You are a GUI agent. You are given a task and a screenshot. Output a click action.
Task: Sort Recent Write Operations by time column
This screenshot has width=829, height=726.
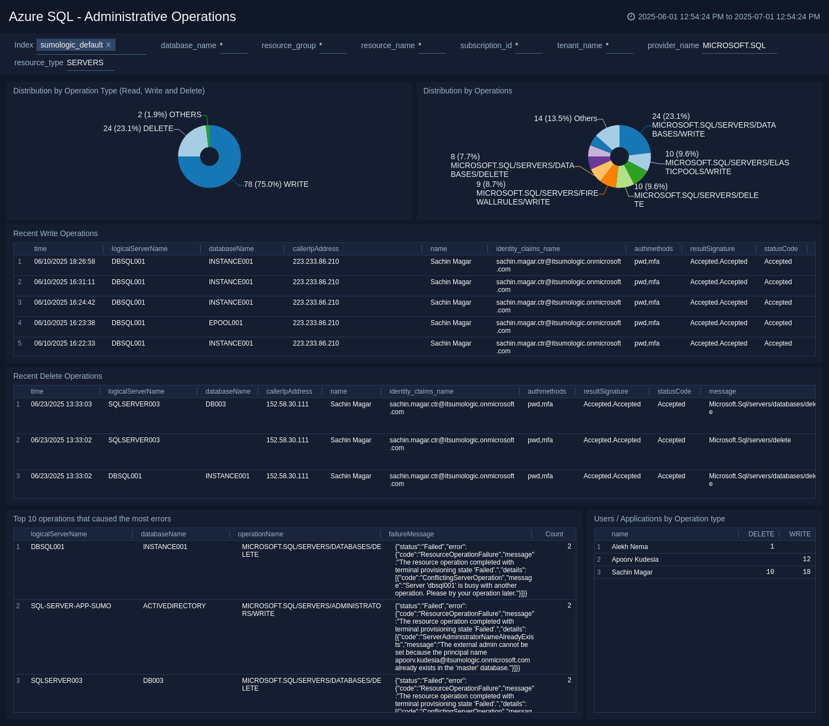tap(40, 249)
